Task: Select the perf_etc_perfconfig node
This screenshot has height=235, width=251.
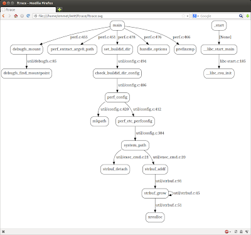Action: (x=135, y=121)
